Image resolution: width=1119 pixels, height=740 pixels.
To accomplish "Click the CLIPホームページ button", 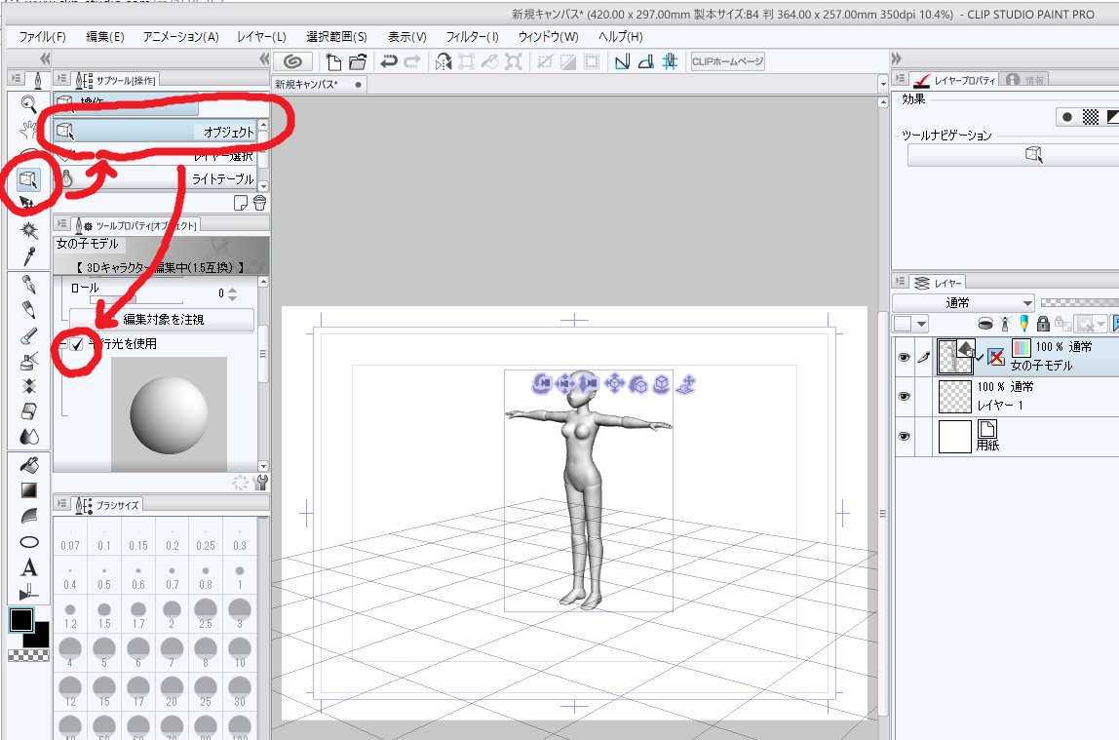I will (727, 62).
